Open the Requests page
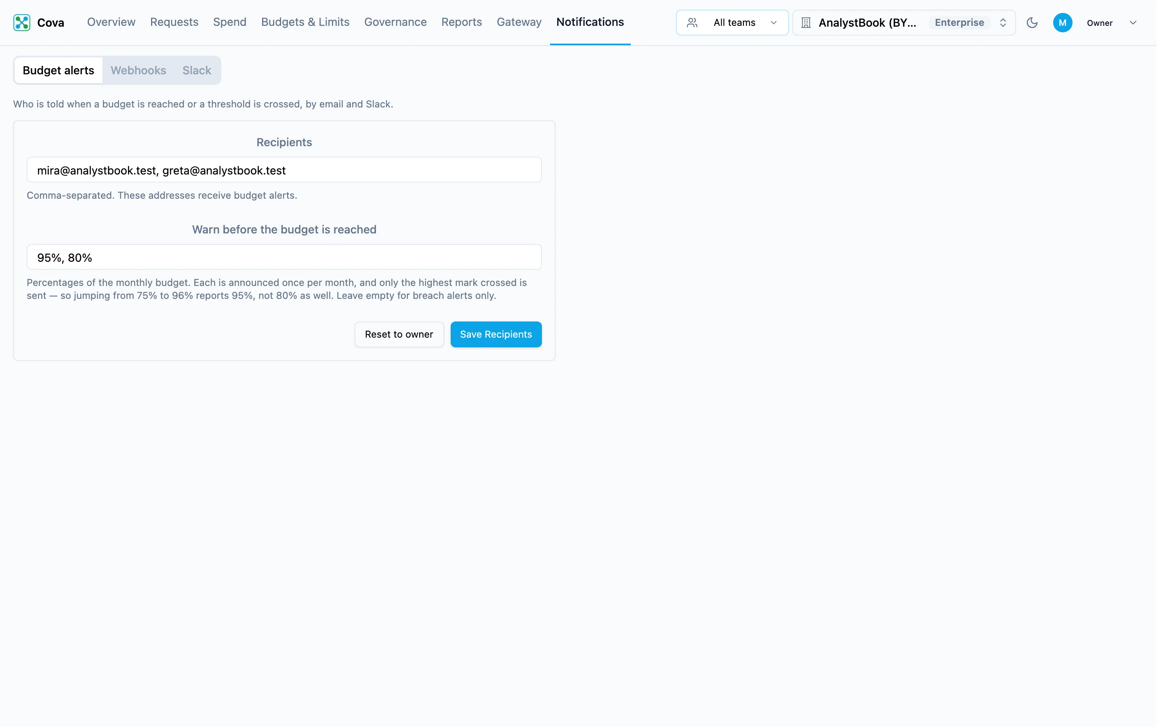The image size is (1163, 727). click(174, 22)
